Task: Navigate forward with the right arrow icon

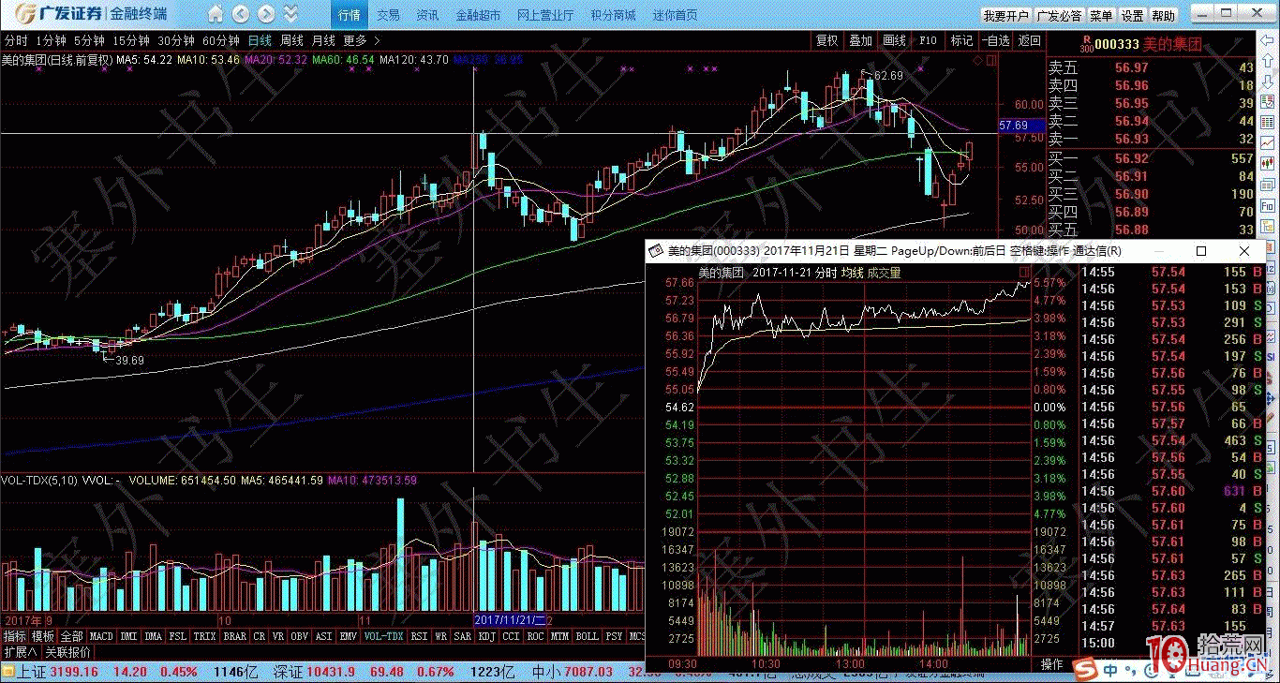Action: pos(266,15)
